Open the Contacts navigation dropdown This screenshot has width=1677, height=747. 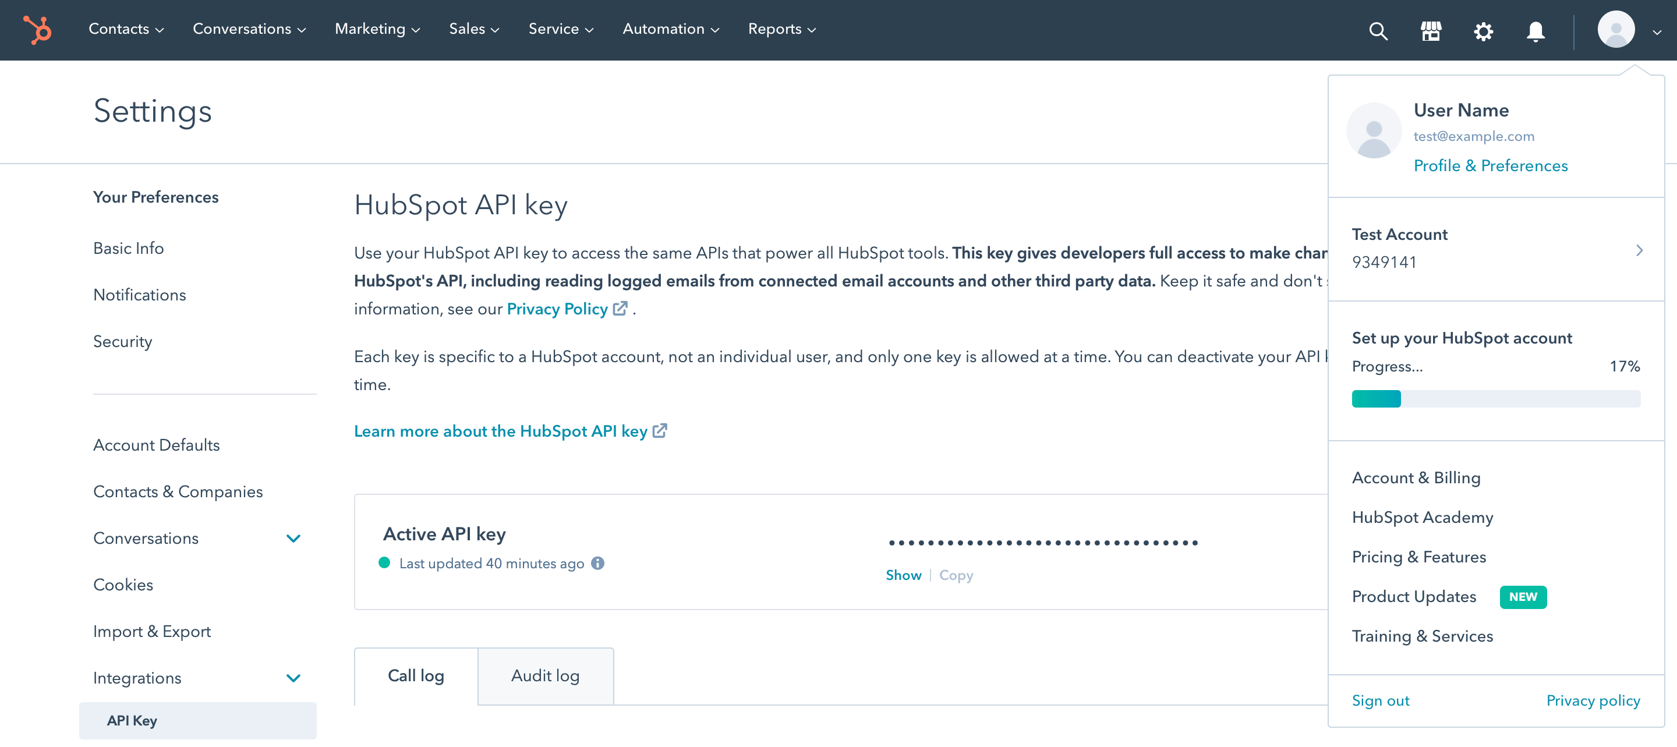coord(126,29)
